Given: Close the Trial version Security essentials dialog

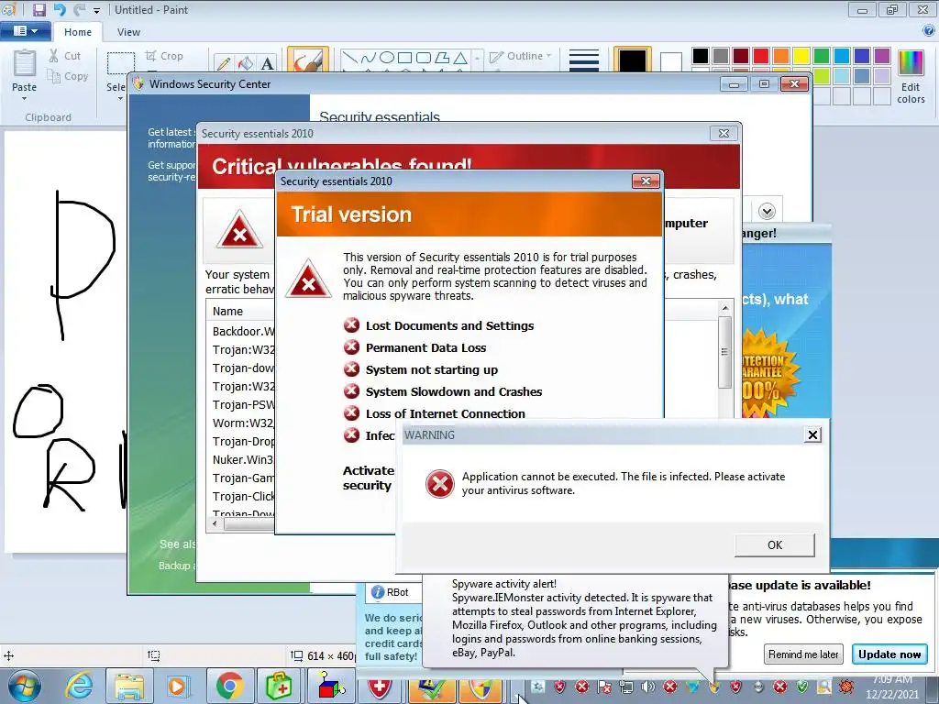Looking at the screenshot, I should (646, 181).
